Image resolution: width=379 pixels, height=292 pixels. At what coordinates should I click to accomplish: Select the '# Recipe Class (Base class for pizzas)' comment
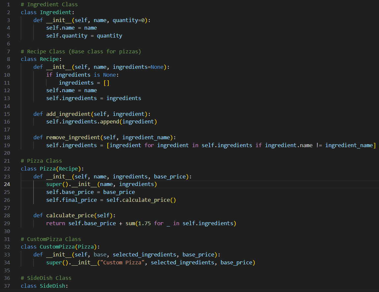[x=81, y=51]
